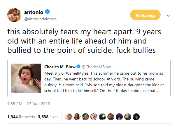Viewport: 177px width, 124px height.
Task: Open the fifth liker avatar
Action: pos(102,117)
